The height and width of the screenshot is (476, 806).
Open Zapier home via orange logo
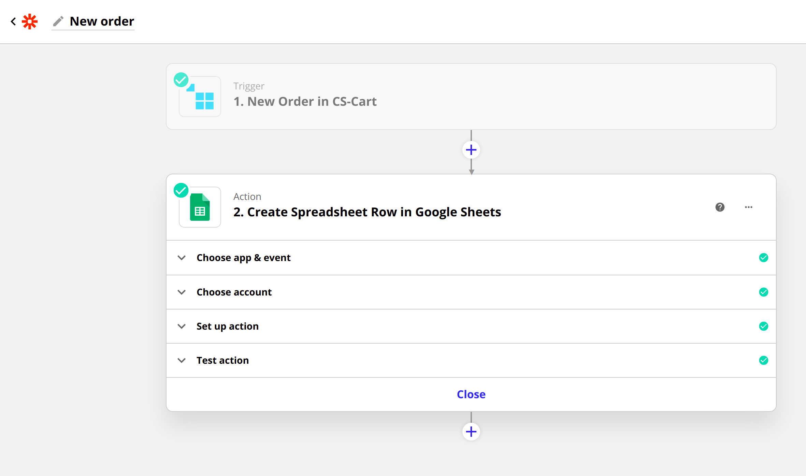tap(30, 21)
